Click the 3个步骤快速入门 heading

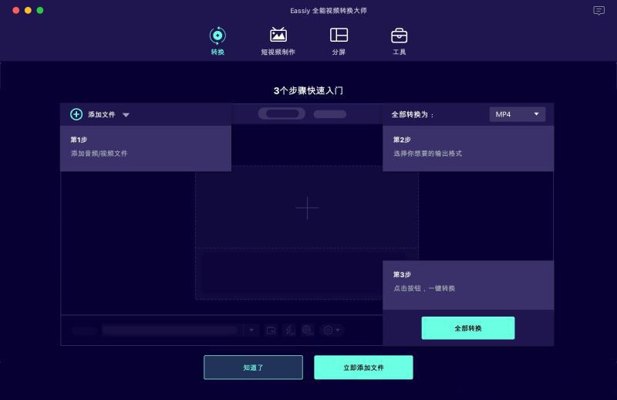[x=308, y=90]
